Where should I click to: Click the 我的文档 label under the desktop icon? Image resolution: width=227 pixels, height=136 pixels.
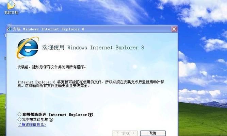coord(11,13)
